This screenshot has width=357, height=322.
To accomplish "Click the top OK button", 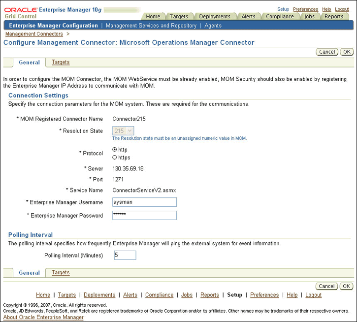I will pyautogui.click(x=347, y=52).
